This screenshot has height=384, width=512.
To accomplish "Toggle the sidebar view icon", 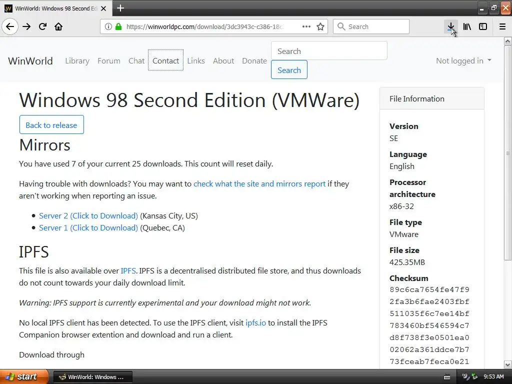I will (483, 26).
